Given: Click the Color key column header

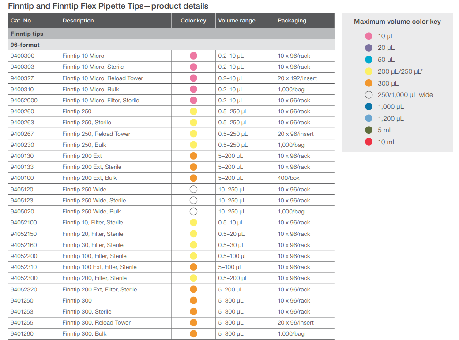Looking at the screenshot, I should [x=193, y=20].
